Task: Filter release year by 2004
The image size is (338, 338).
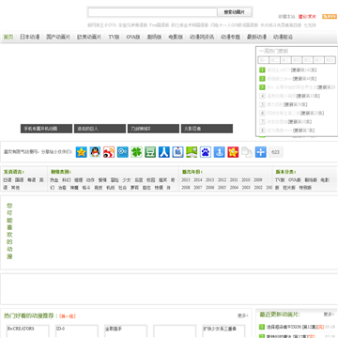Action: tap(234, 188)
